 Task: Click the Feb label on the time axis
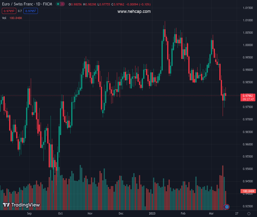[183, 214]
